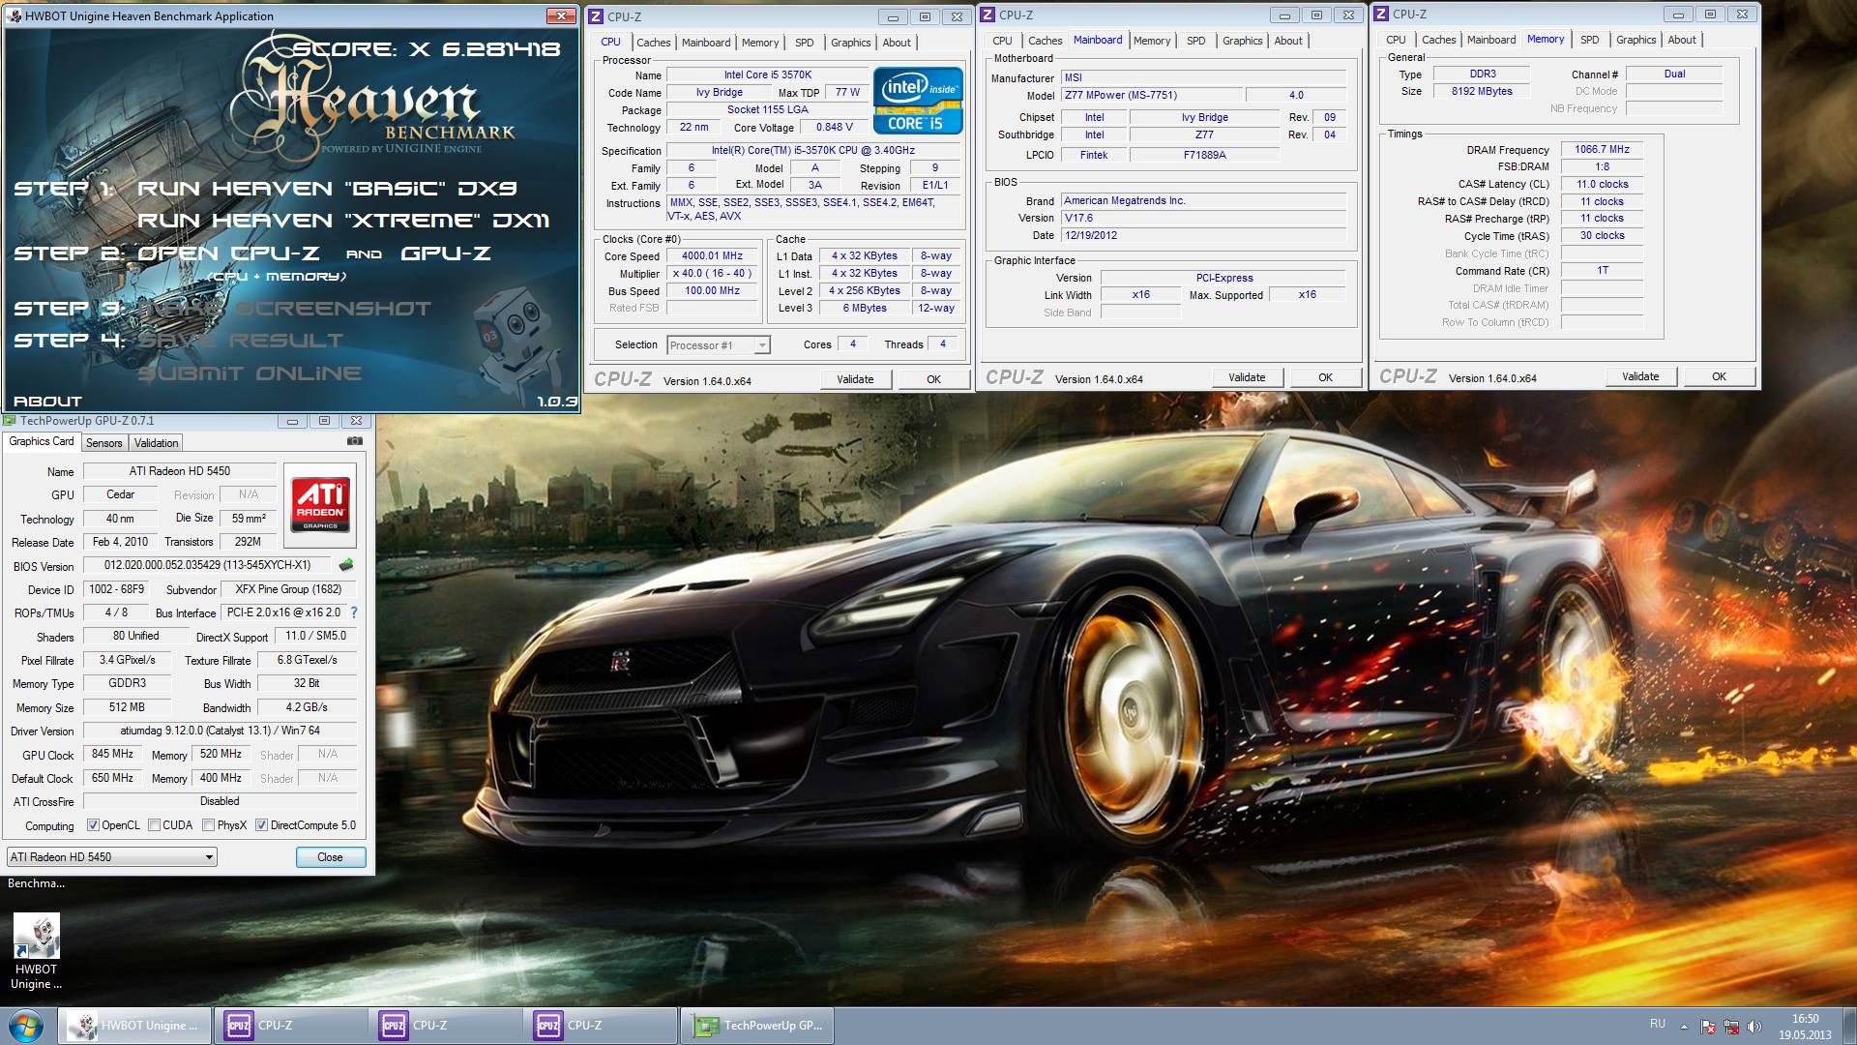Screen dimensions: 1857x1045
Task: Click the TechPowerUp GPU-Z taskbar button
Action: click(758, 1026)
